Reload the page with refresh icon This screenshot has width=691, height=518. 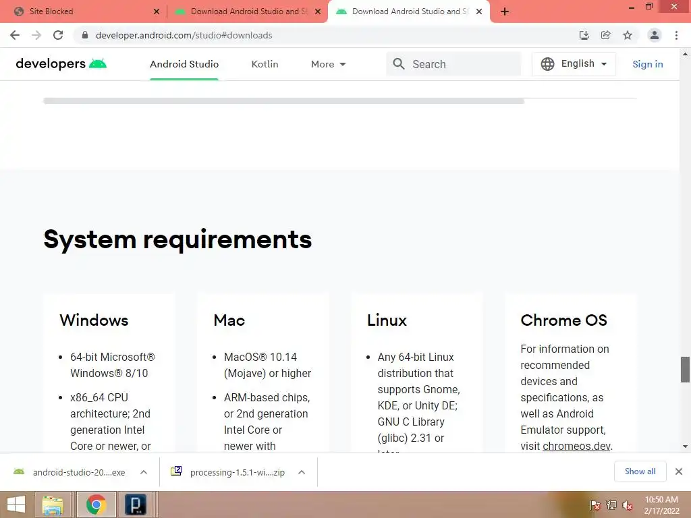coord(58,35)
